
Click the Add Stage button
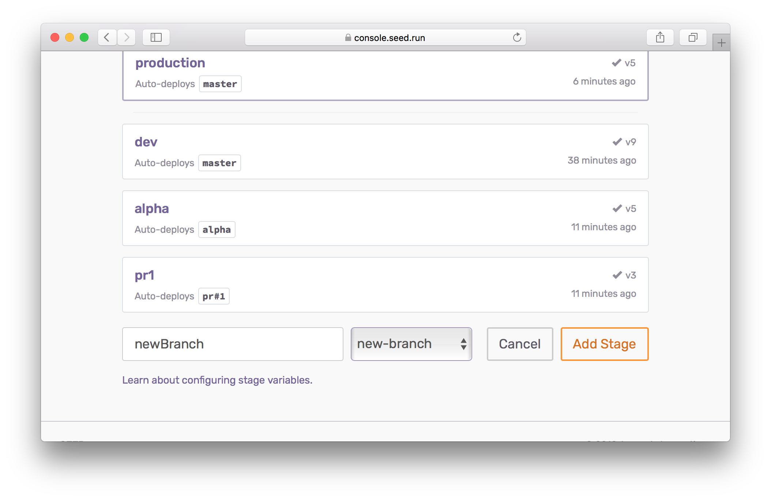point(604,344)
